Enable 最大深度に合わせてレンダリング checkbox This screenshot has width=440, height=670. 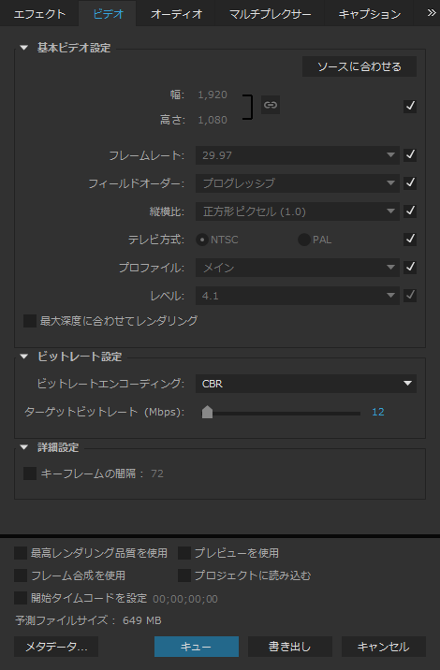click(x=30, y=321)
